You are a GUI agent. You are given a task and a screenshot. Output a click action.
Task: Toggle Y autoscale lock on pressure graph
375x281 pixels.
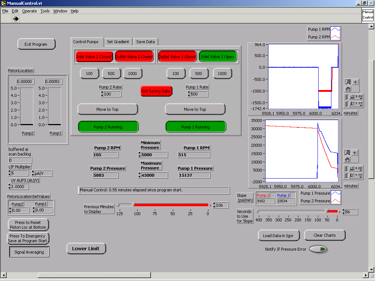(x=346, y=176)
